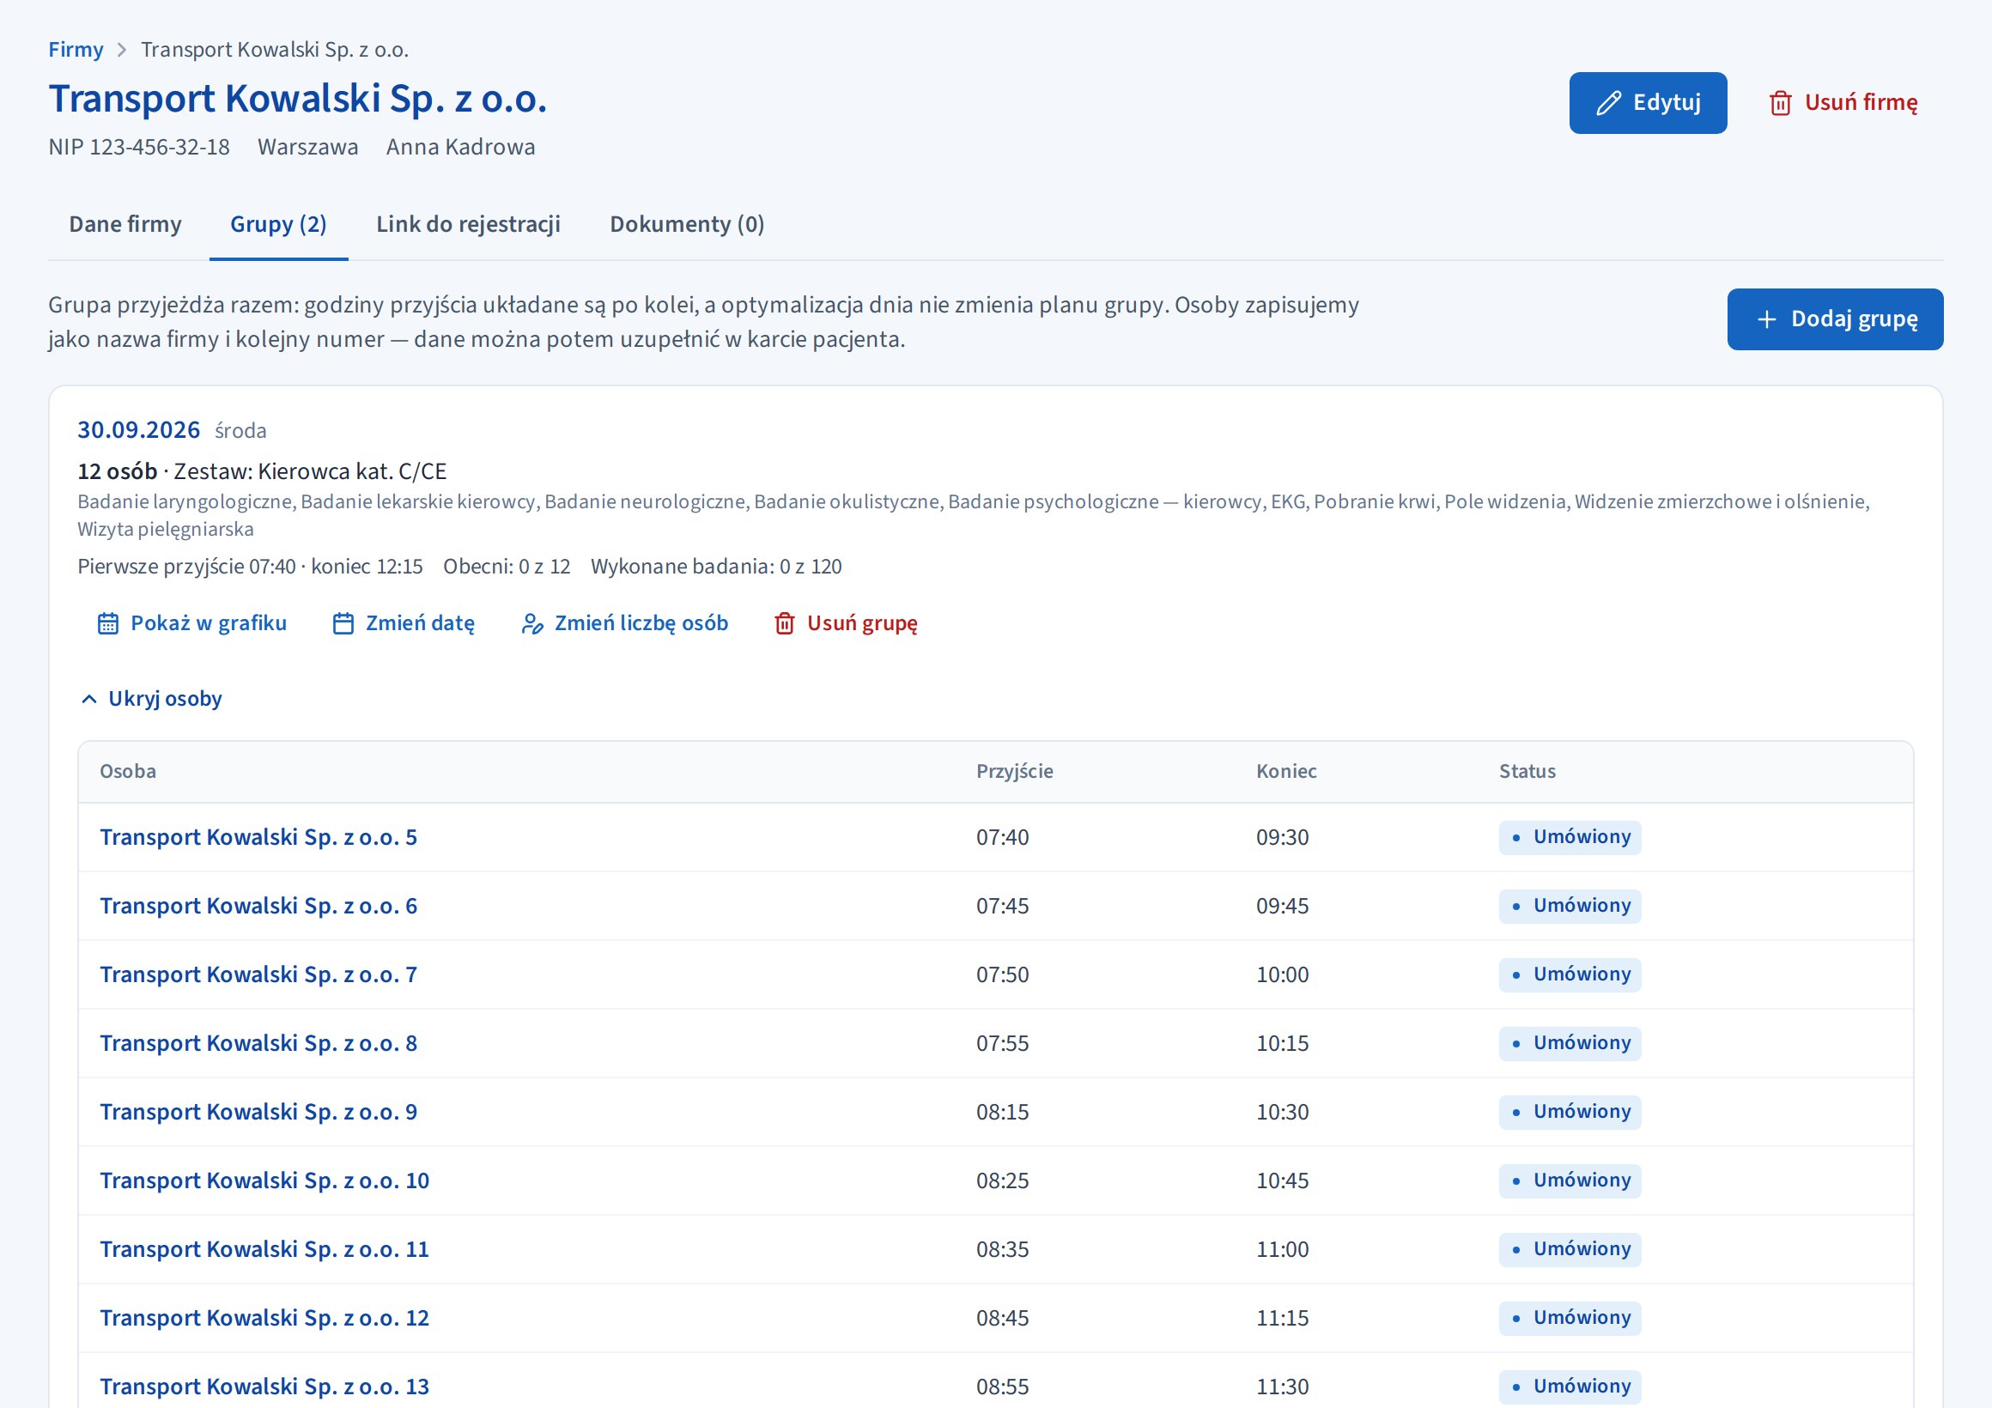The image size is (1992, 1408).
Task: Open the Link do rejestracji tab
Action: 468,225
